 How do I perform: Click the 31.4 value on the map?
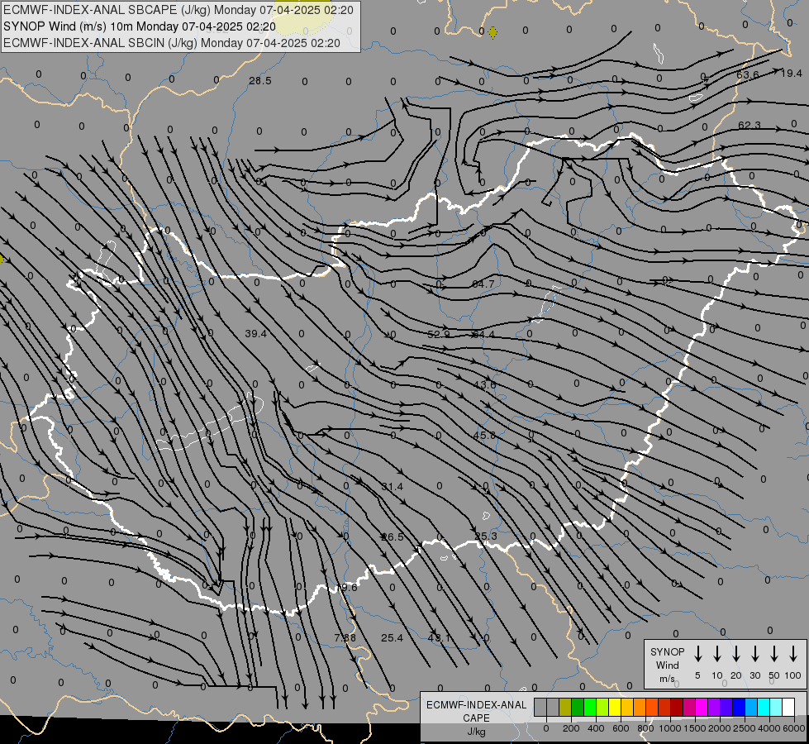coord(393,486)
